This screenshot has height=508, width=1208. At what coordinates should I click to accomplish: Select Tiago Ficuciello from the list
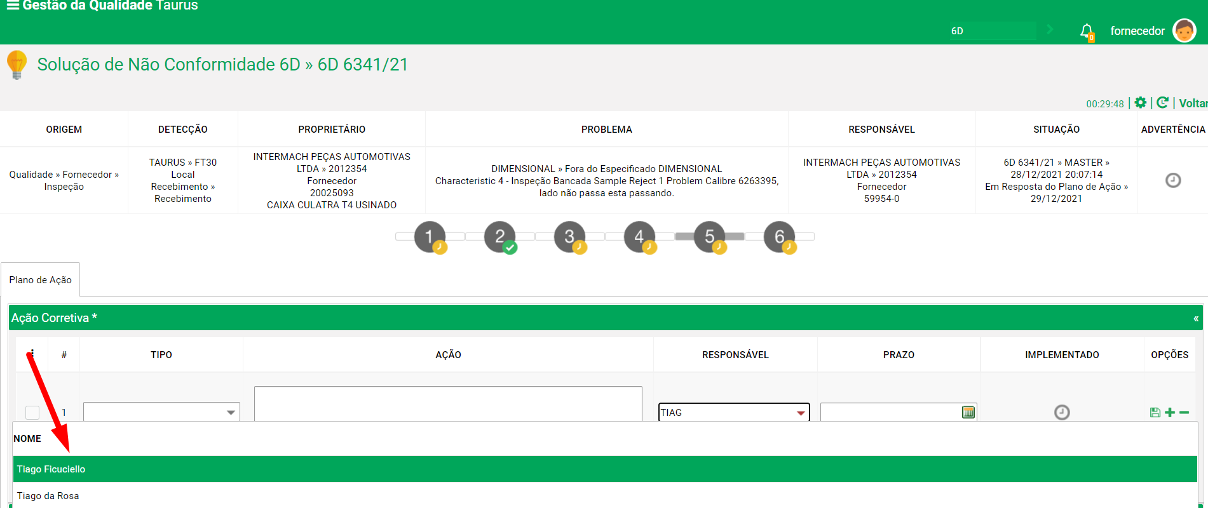tap(605, 469)
